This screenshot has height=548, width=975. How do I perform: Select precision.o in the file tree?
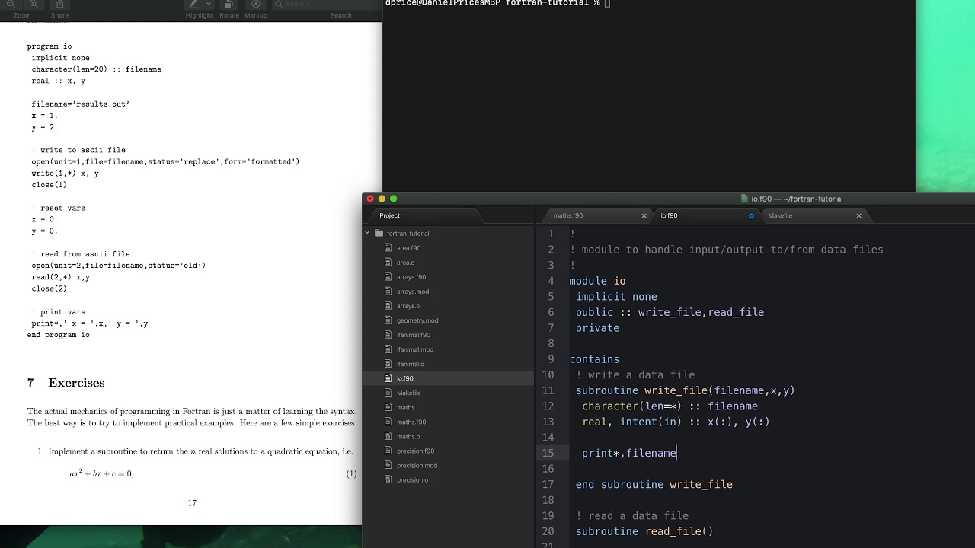point(412,479)
